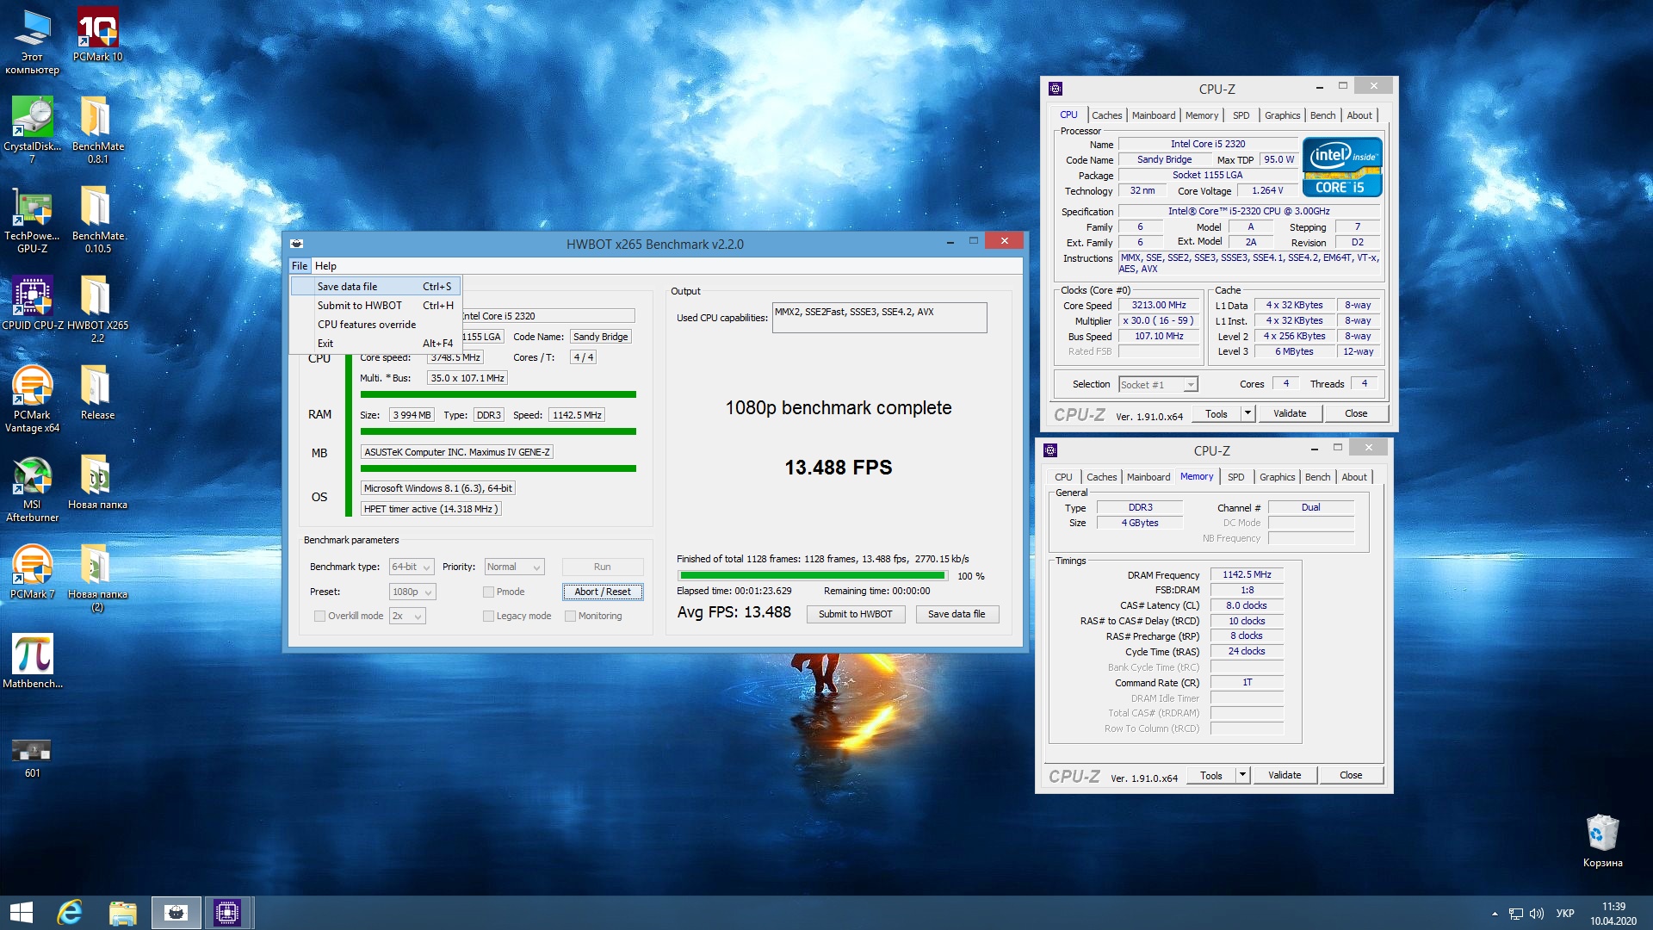Open the Mathbench desktop icon

coord(32,661)
